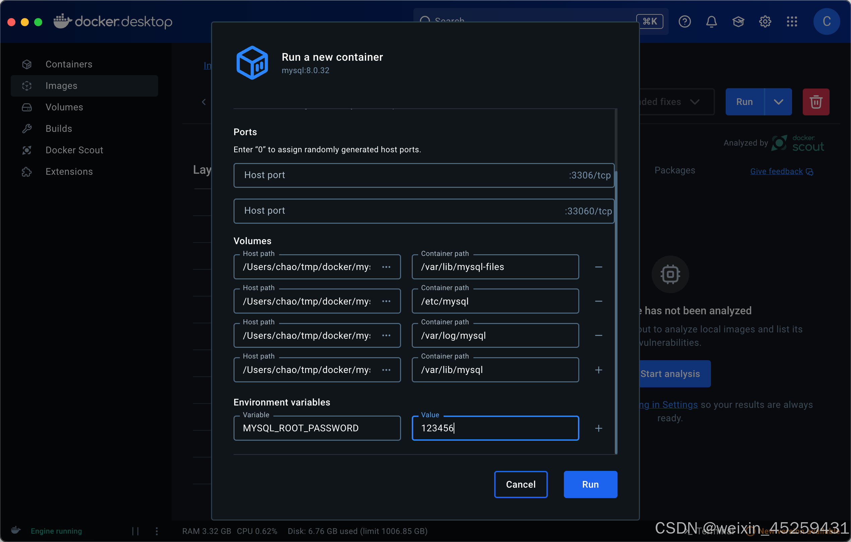Click the MYSQL_ROOT_PASSWORD value field

click(495, 428)
